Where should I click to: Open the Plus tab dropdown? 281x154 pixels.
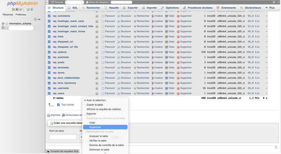click(270, 8)
